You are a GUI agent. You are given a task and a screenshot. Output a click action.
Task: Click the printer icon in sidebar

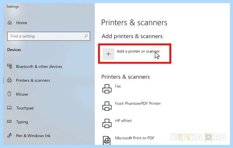[9, 80]
